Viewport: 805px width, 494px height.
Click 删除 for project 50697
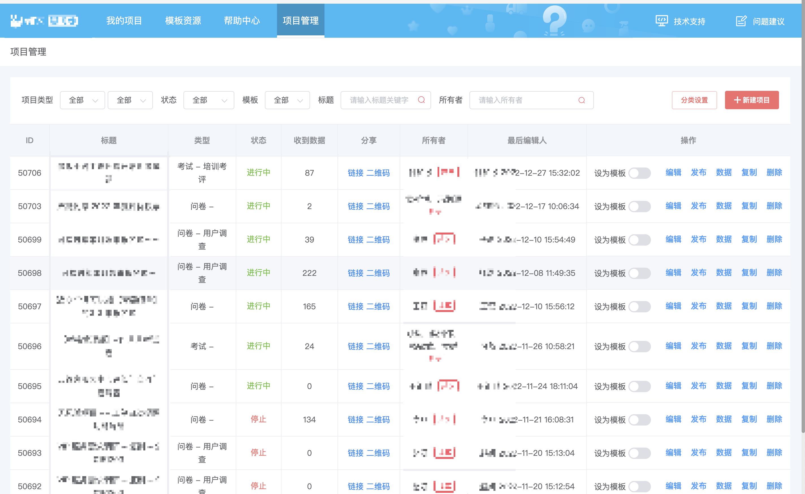coord(774,306)
